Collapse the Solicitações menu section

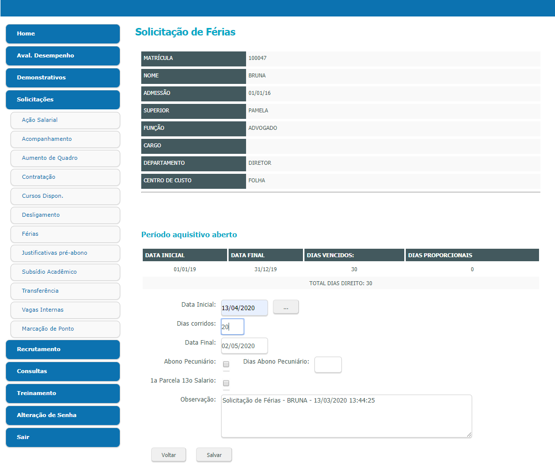click(x=63, y=99)
